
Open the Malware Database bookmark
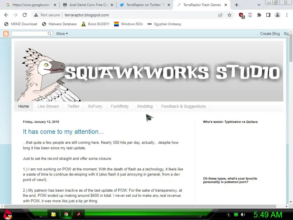(60, 24)
